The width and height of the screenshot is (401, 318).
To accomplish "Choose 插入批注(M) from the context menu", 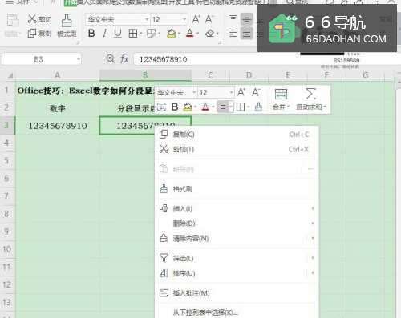I will (237, 293).
